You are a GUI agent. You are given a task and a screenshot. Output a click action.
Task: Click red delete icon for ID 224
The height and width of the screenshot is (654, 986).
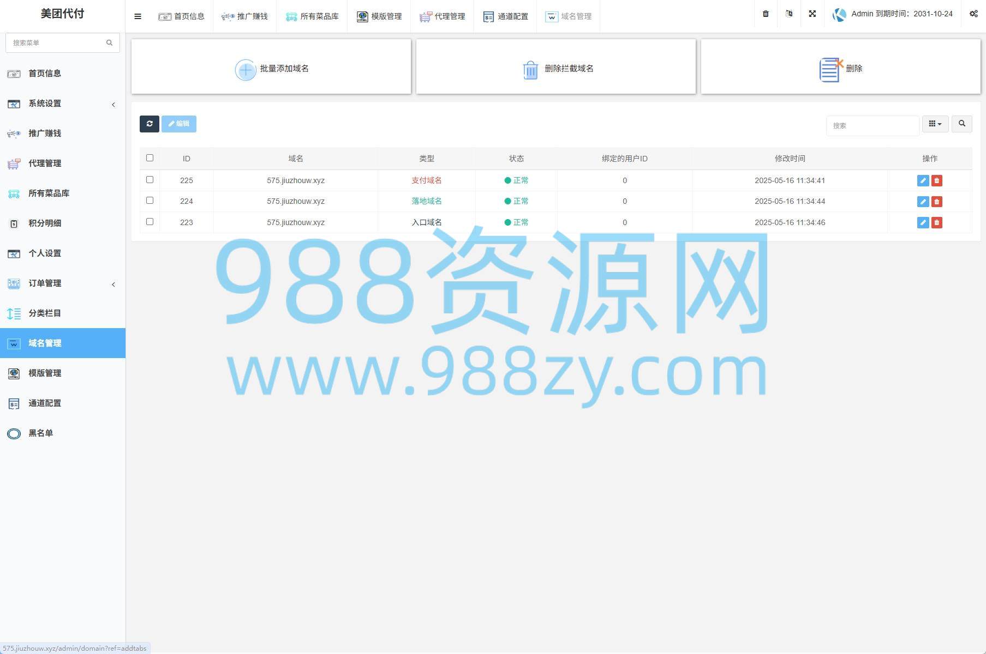coord(937,202)
